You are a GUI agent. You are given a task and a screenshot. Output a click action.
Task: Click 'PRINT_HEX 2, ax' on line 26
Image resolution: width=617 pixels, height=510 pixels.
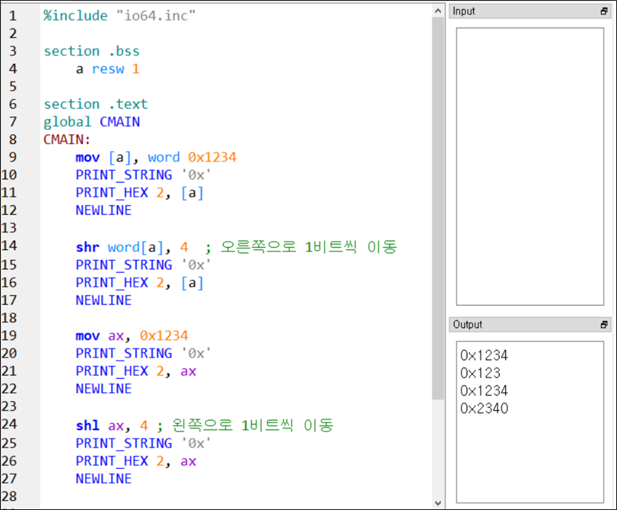pos(136,461)
